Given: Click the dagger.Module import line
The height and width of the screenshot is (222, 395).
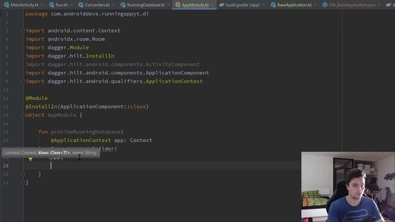Looking at the screenshot, I should 57,47.
